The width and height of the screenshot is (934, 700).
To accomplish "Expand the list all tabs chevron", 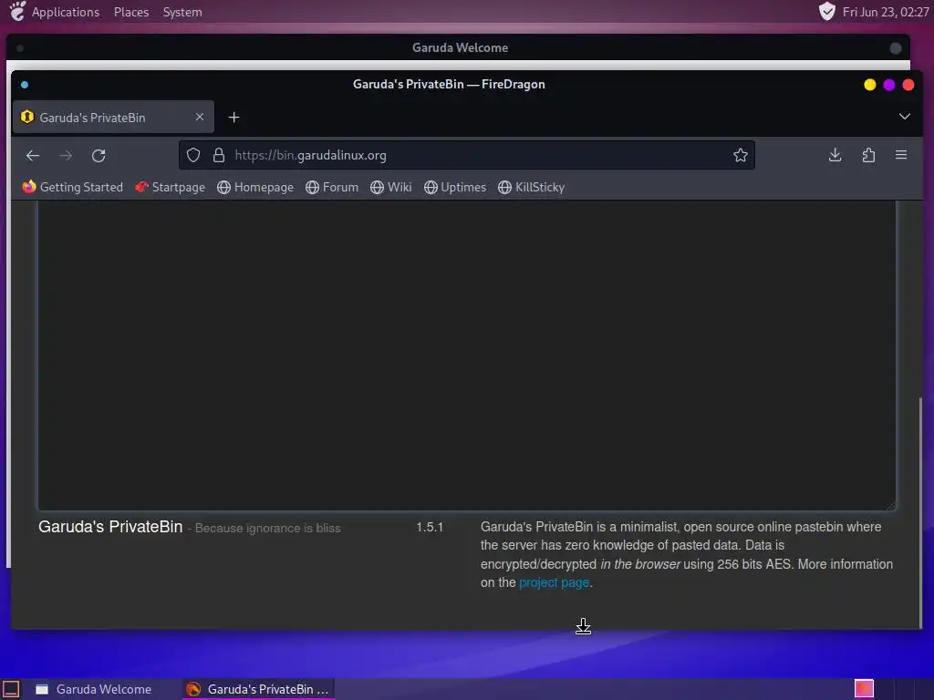I will click(904, 117).
